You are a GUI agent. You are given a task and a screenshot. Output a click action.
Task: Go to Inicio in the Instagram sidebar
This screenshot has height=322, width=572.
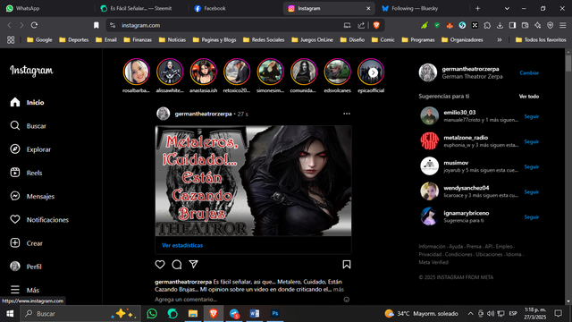(x=28, y=102)
